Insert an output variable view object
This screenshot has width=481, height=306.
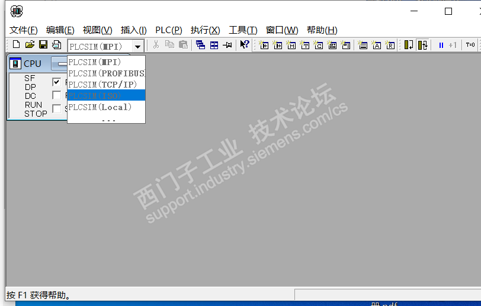pyautogui.click(x=277, y=45)
